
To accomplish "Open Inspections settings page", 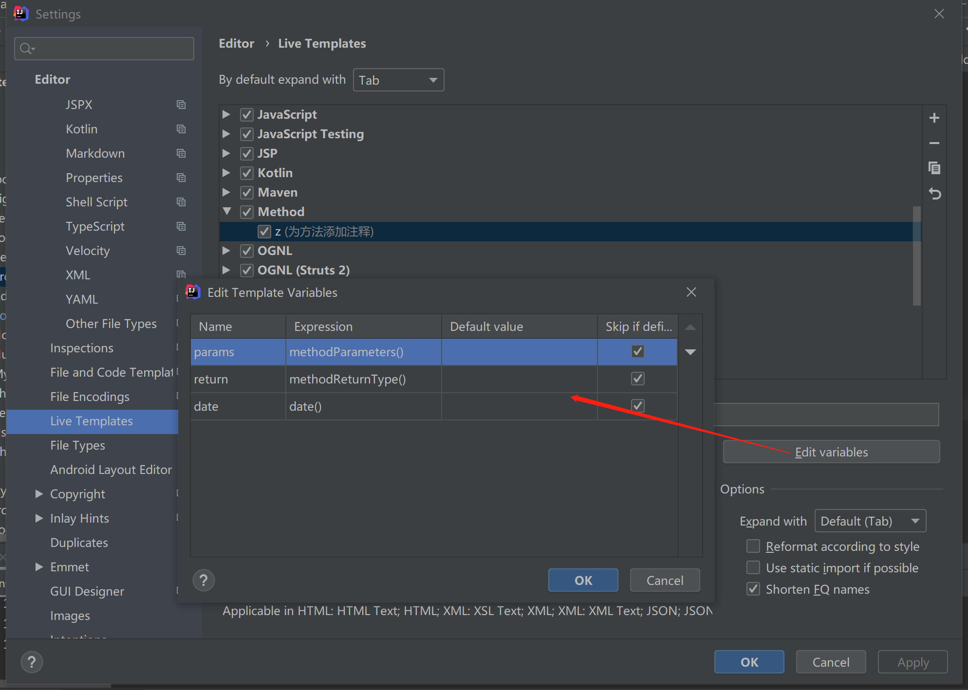I will tap(82, 348).
